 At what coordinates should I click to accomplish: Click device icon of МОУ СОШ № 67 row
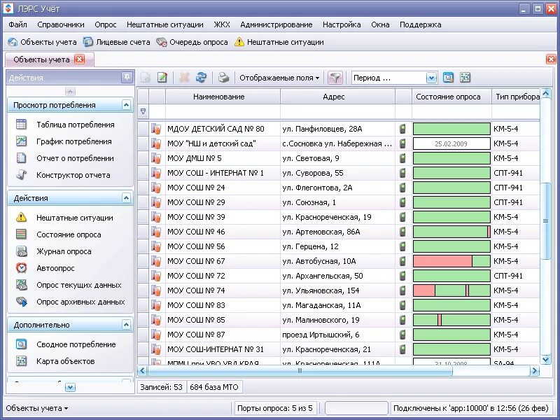[156, 261]
